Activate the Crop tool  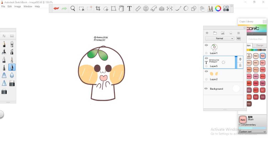click(x=98, y=8)
